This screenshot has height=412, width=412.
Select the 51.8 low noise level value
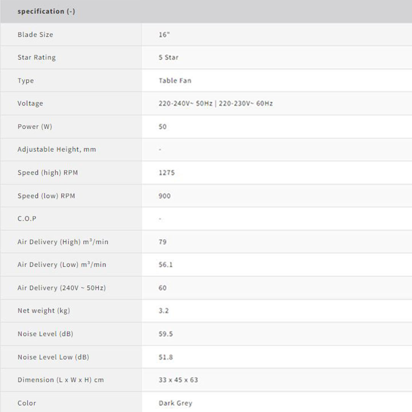tap(166, 357)
